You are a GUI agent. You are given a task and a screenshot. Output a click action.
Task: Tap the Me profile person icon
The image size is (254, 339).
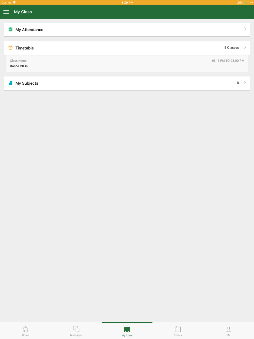point(229,329)
